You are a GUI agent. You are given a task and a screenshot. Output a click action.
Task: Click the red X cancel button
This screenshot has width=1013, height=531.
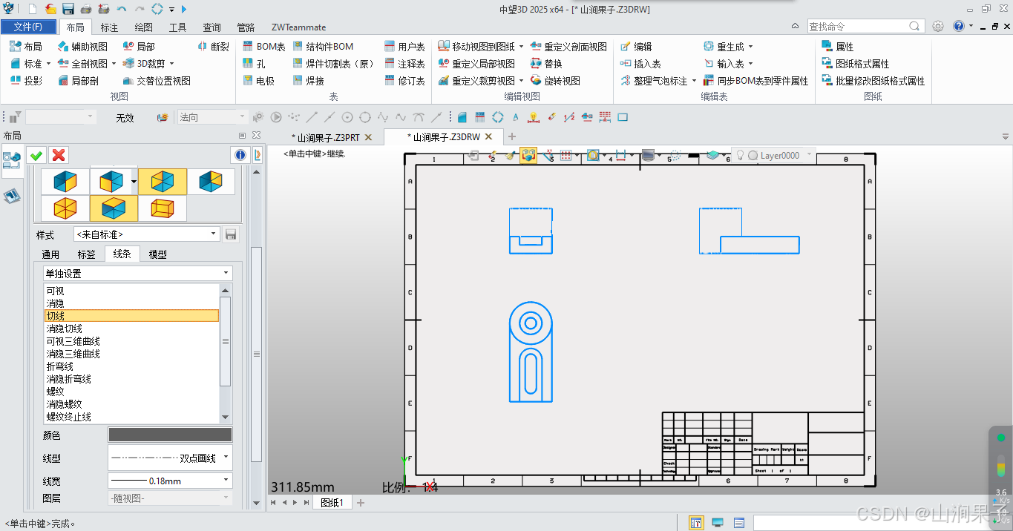[59, 155]
